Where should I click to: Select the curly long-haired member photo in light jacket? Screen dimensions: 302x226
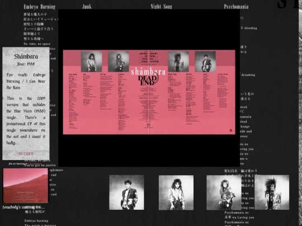176,193
